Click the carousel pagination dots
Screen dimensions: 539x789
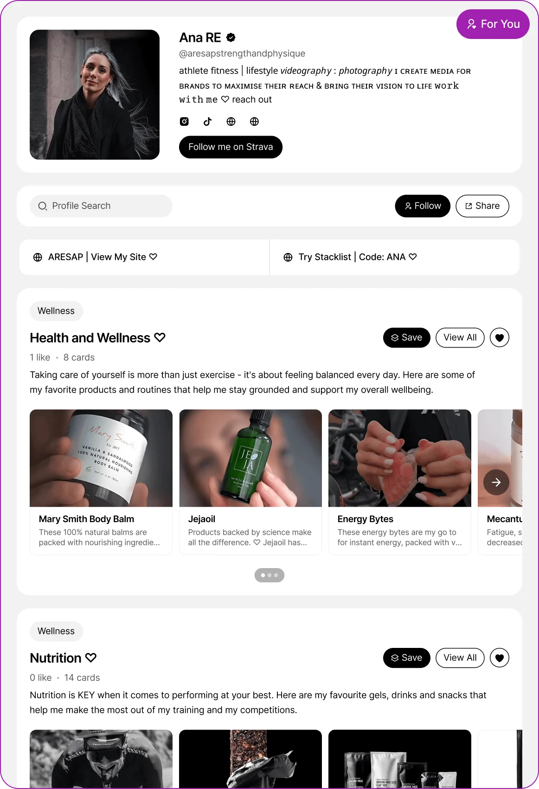pyautogui.click(x=269, y=576)
